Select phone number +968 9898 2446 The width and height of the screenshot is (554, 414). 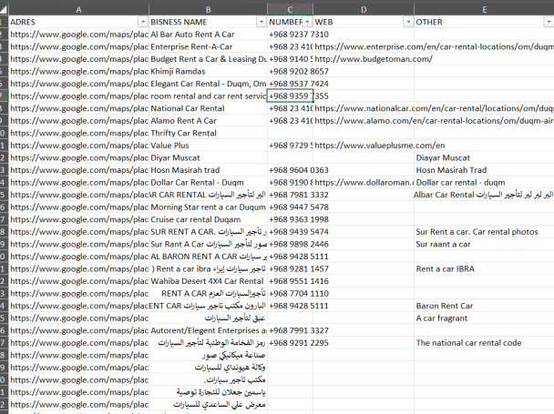(x=290, y=244)
